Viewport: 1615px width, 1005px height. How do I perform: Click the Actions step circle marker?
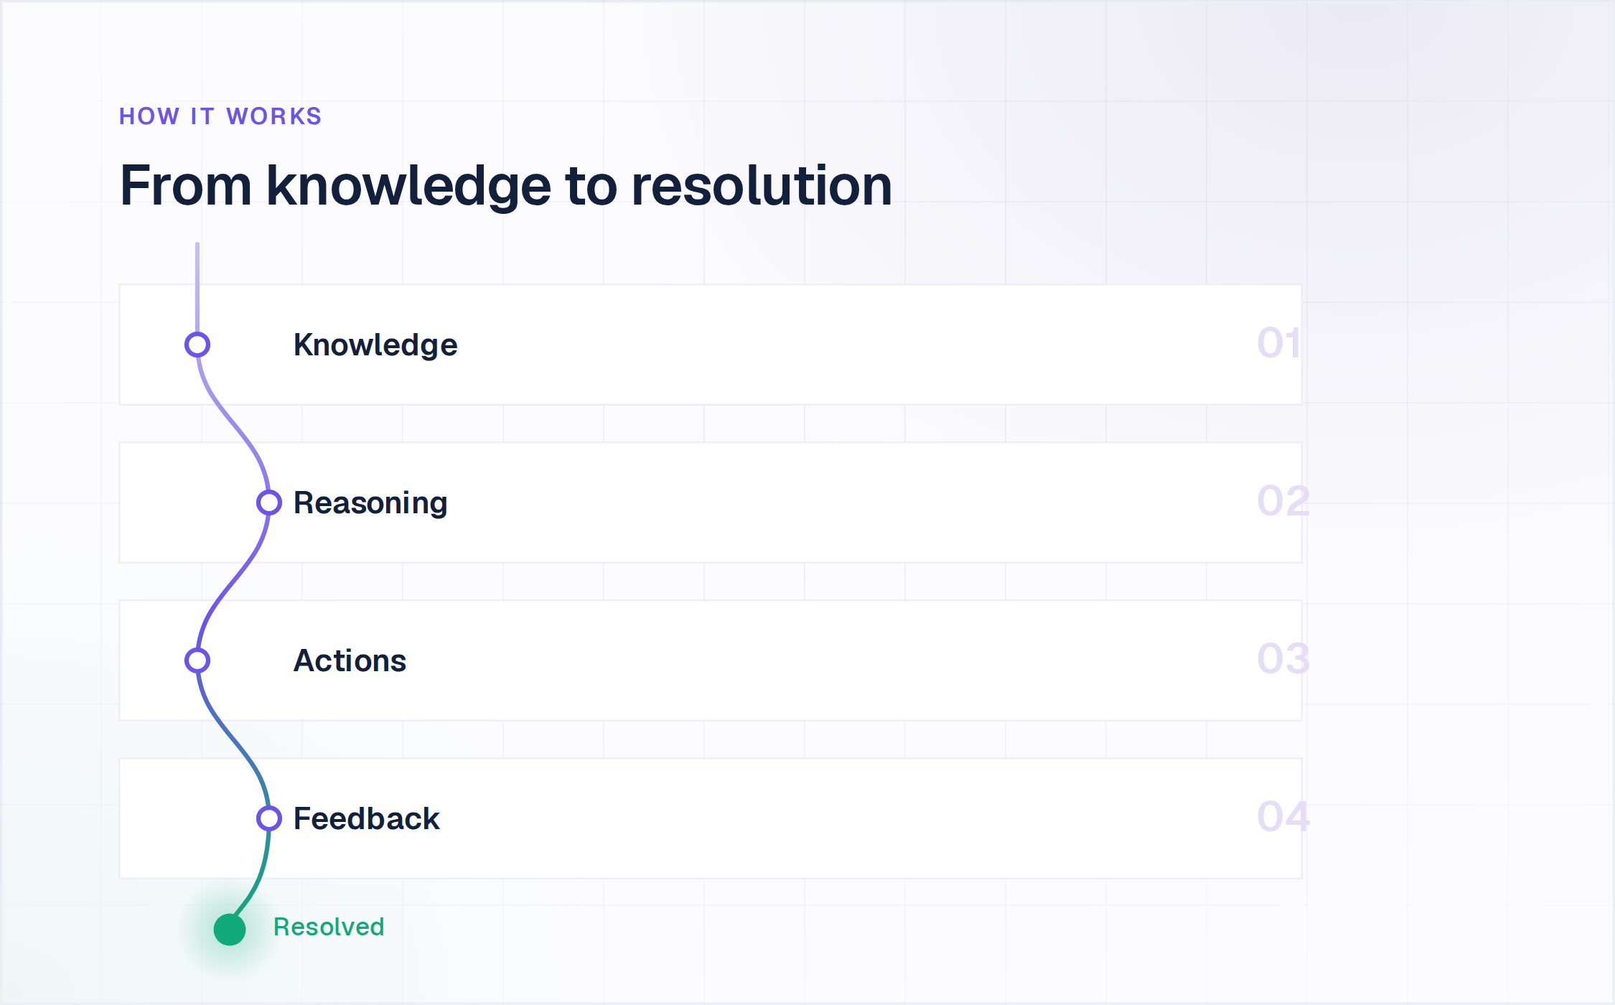click(197, 660)
